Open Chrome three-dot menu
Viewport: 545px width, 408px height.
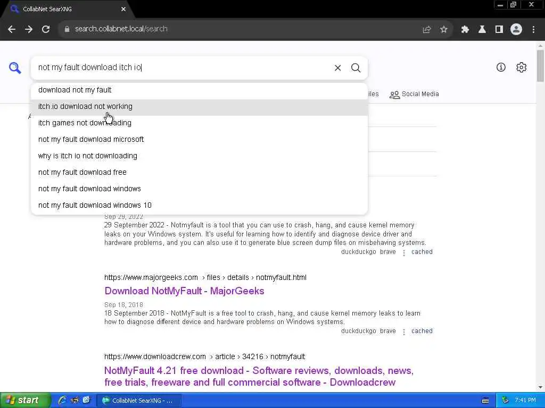pyautogui.click(x=533, y=30)
